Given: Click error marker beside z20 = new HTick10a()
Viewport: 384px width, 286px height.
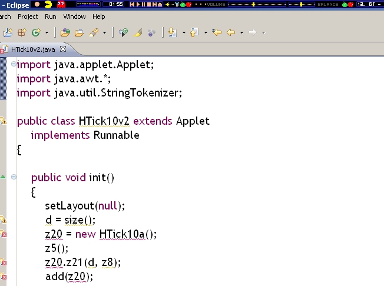Looking at the screenshot, I should [3, 234].
